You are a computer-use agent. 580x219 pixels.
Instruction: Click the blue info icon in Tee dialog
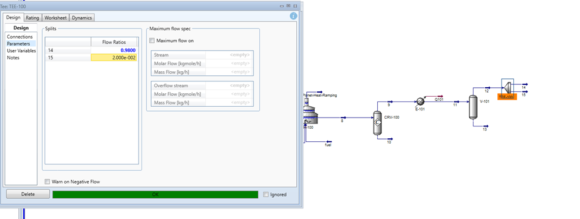click(293, 16)
